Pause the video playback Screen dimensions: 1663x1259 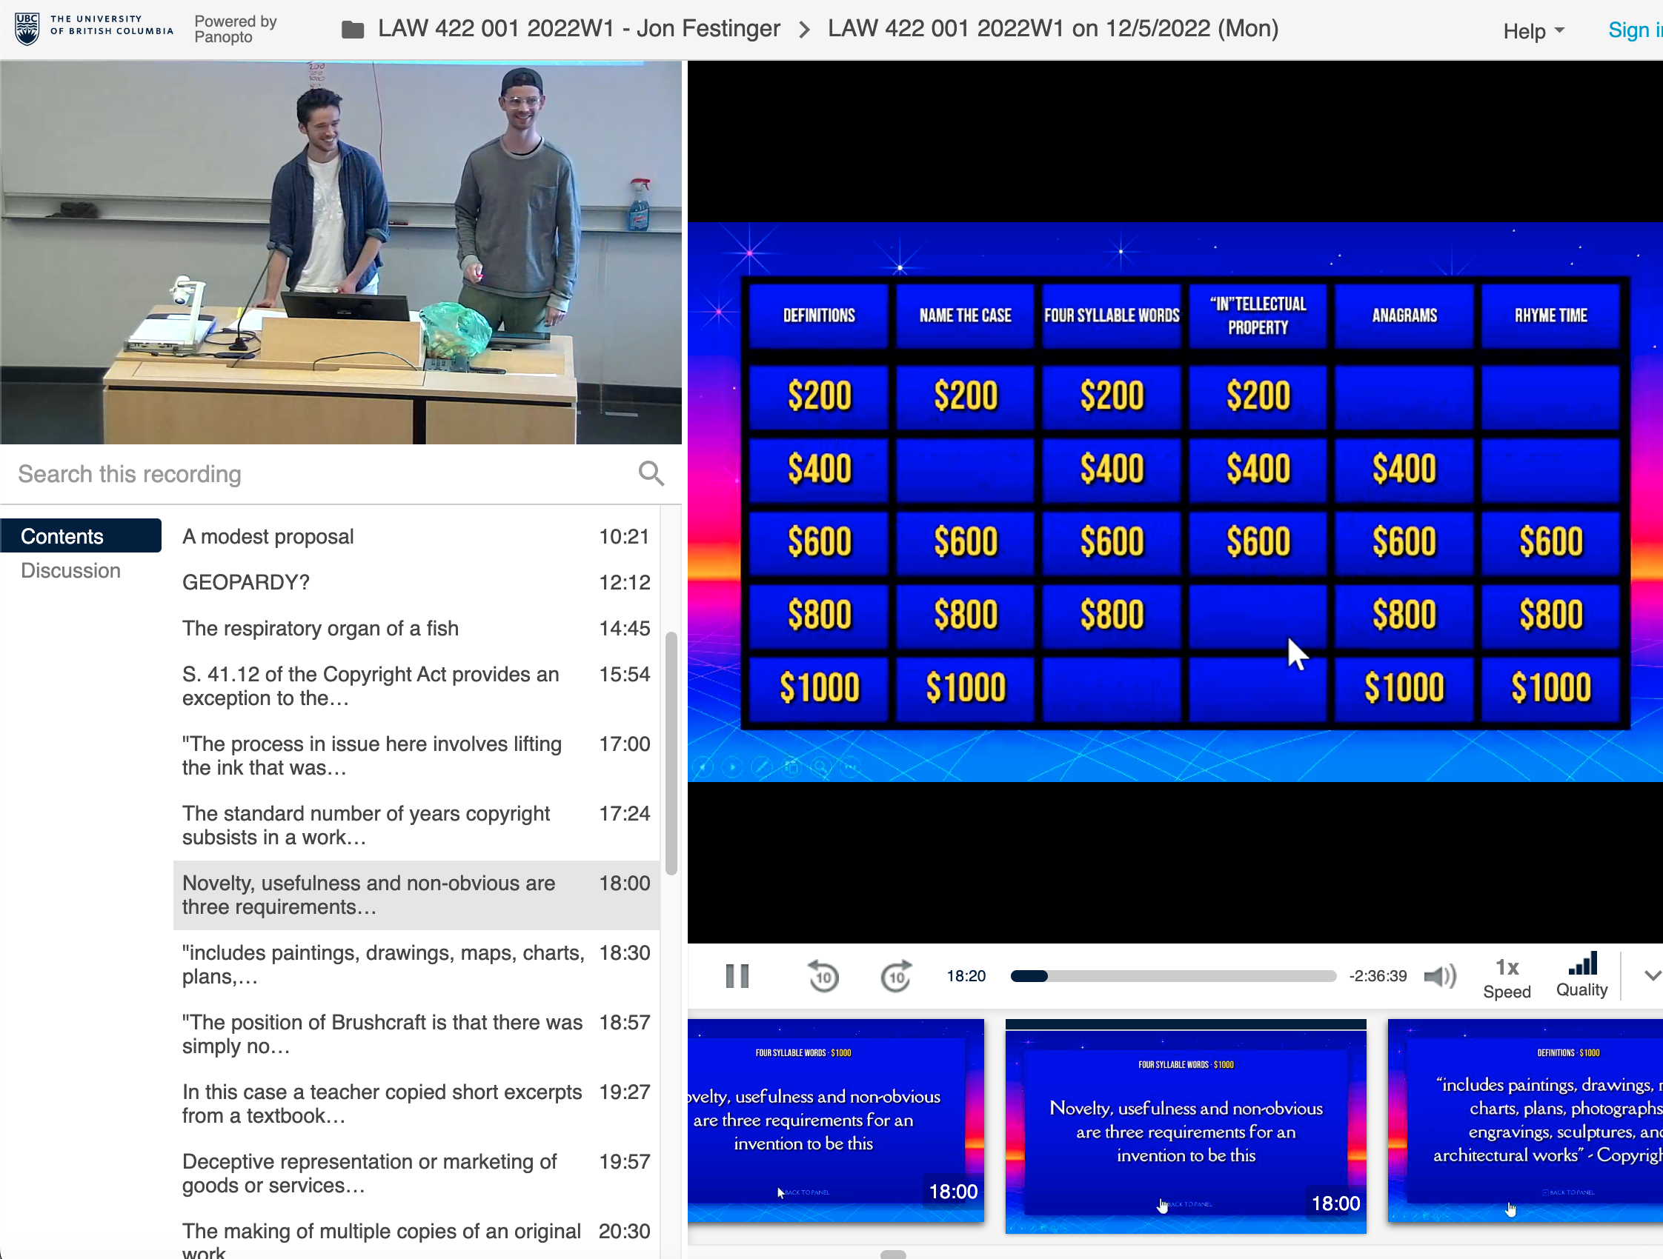[737, 976]
